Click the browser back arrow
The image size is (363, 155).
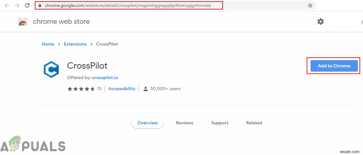(7, 5)
